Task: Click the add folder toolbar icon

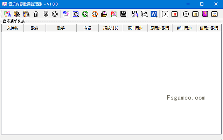Action: click(17, 14)
